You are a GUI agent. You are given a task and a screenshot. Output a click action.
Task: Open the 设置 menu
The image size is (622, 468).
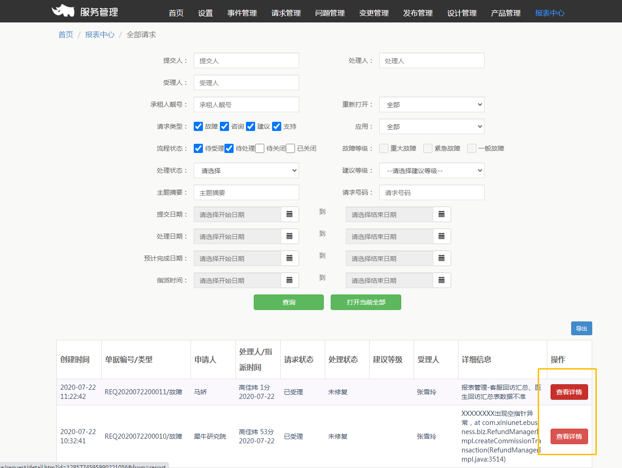pos(205,13)
